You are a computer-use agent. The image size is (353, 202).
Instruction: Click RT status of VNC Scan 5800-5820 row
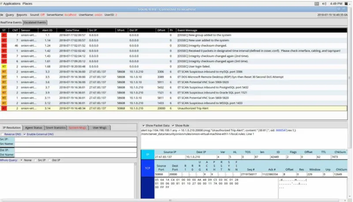(x=4, y=98)
